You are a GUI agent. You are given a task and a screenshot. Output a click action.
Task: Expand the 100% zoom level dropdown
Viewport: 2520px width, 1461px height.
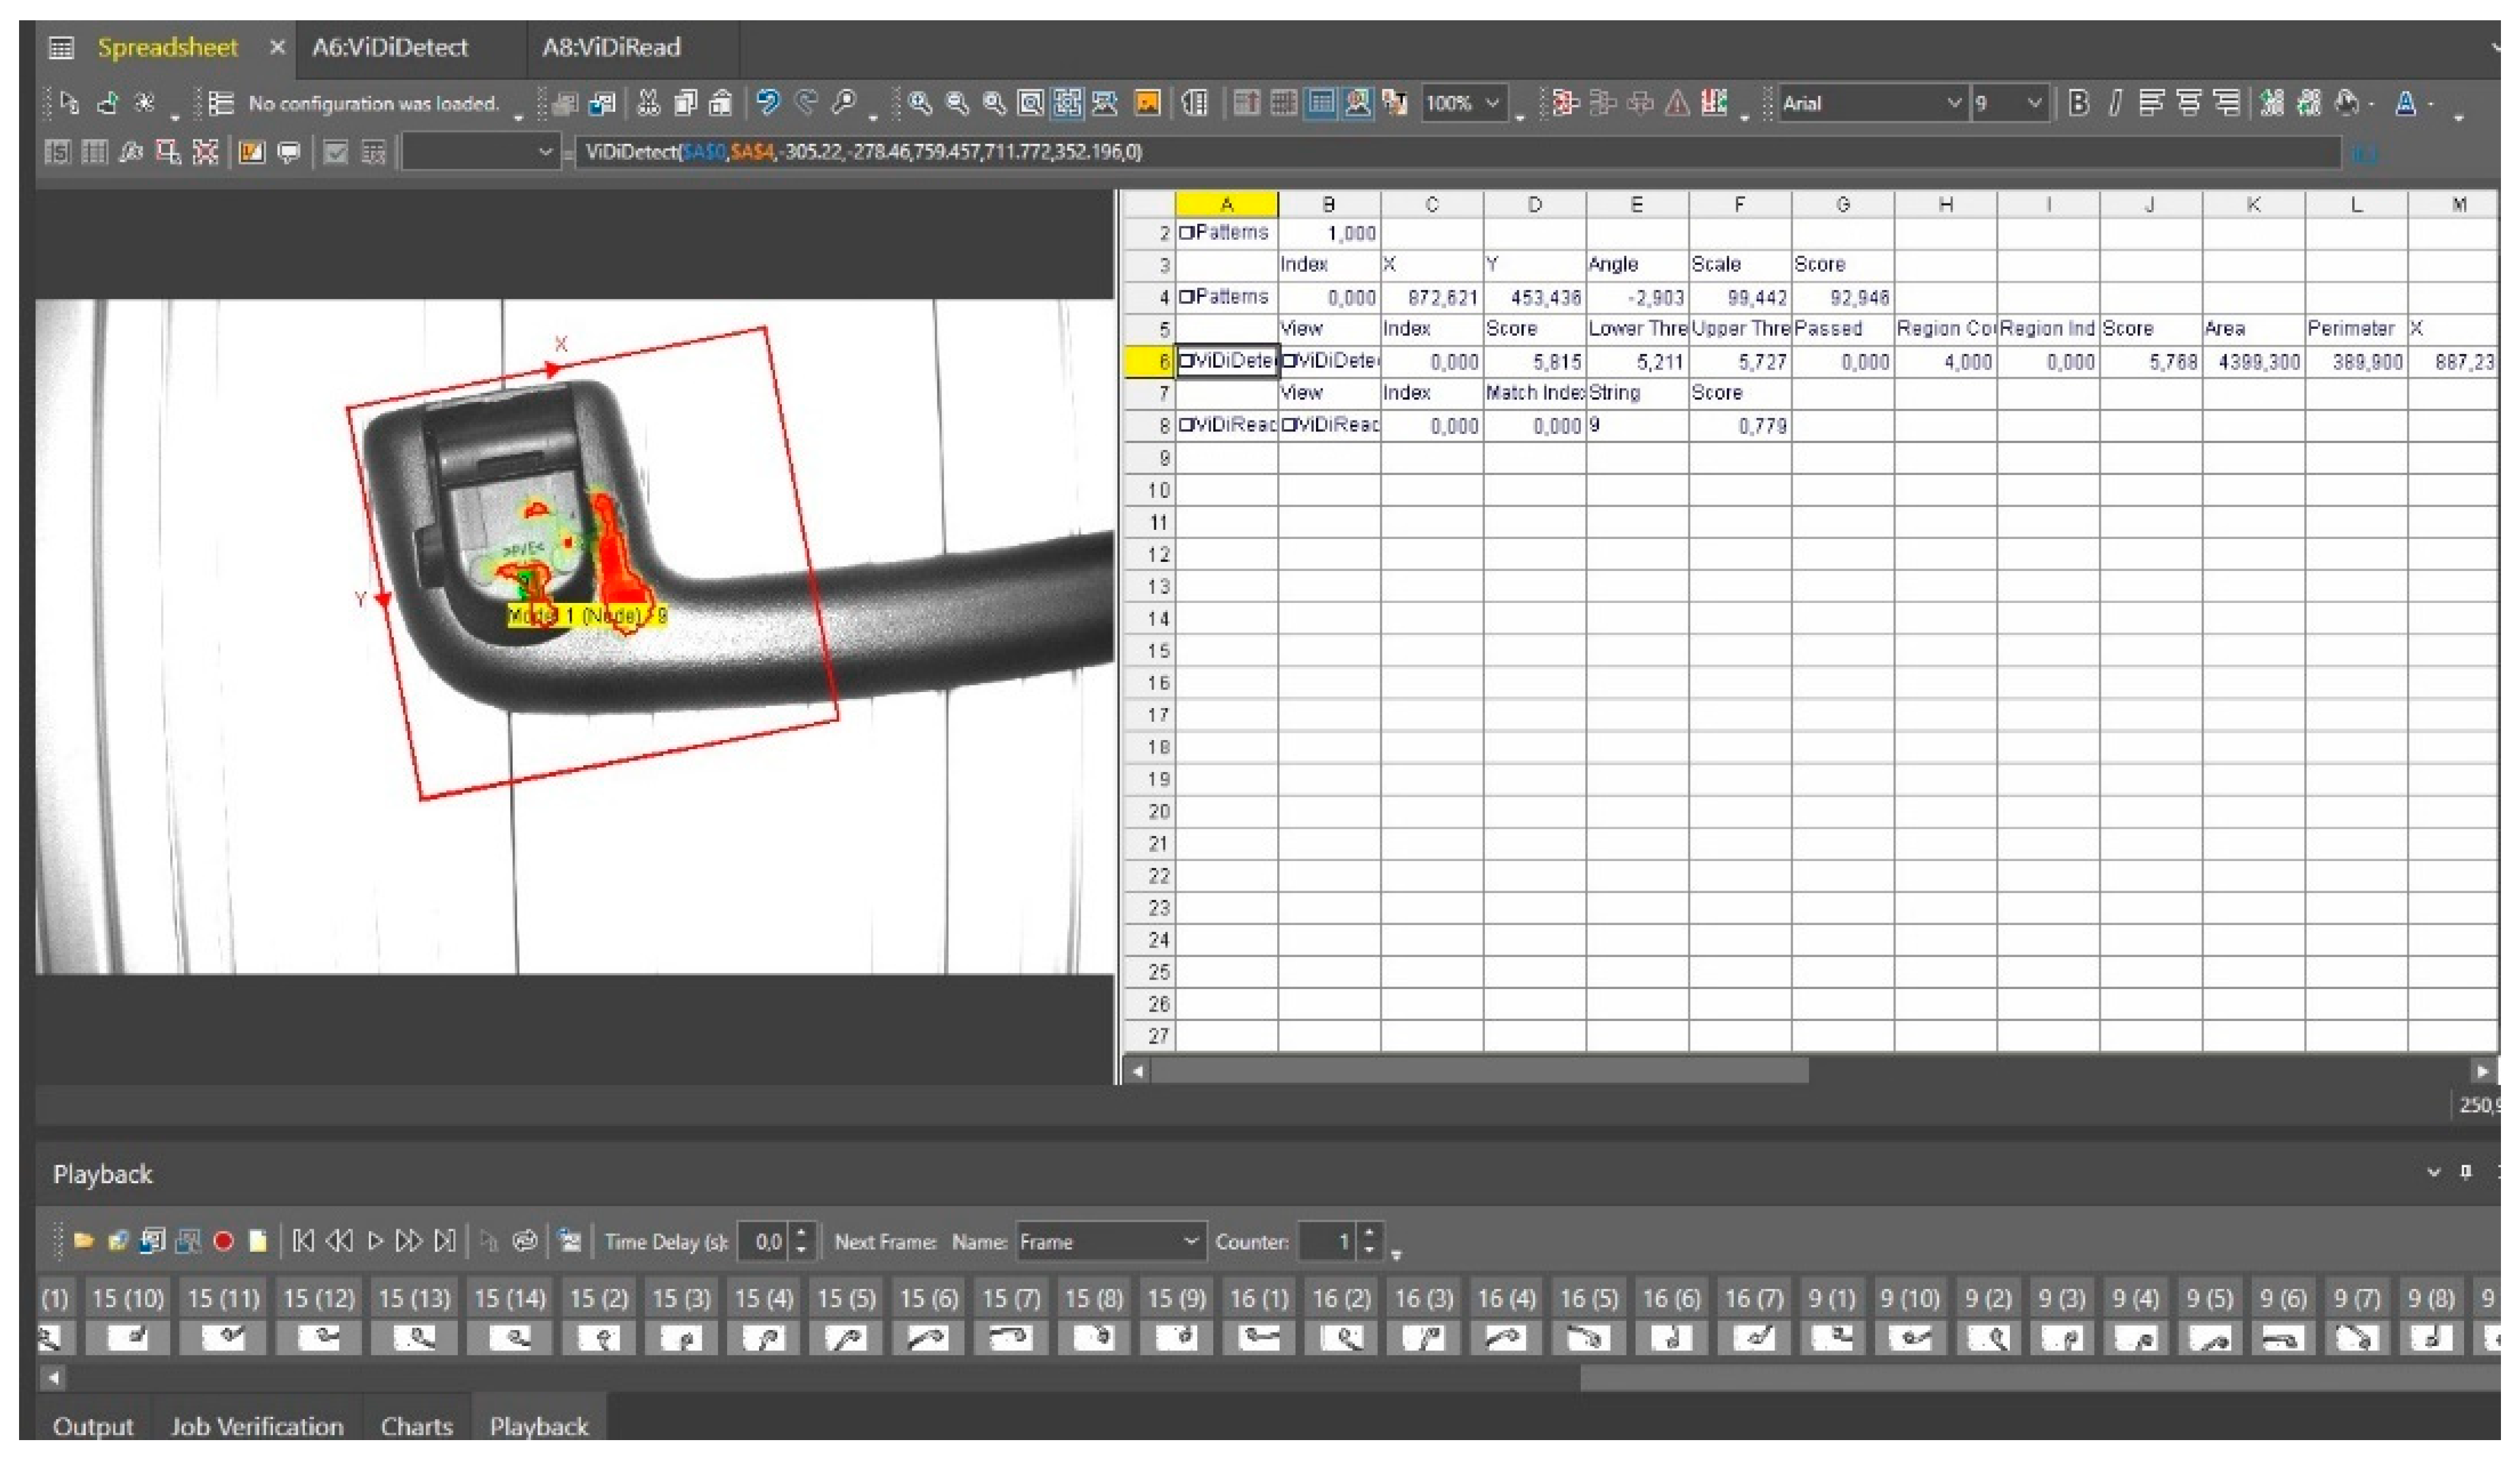pos(1492,103)
